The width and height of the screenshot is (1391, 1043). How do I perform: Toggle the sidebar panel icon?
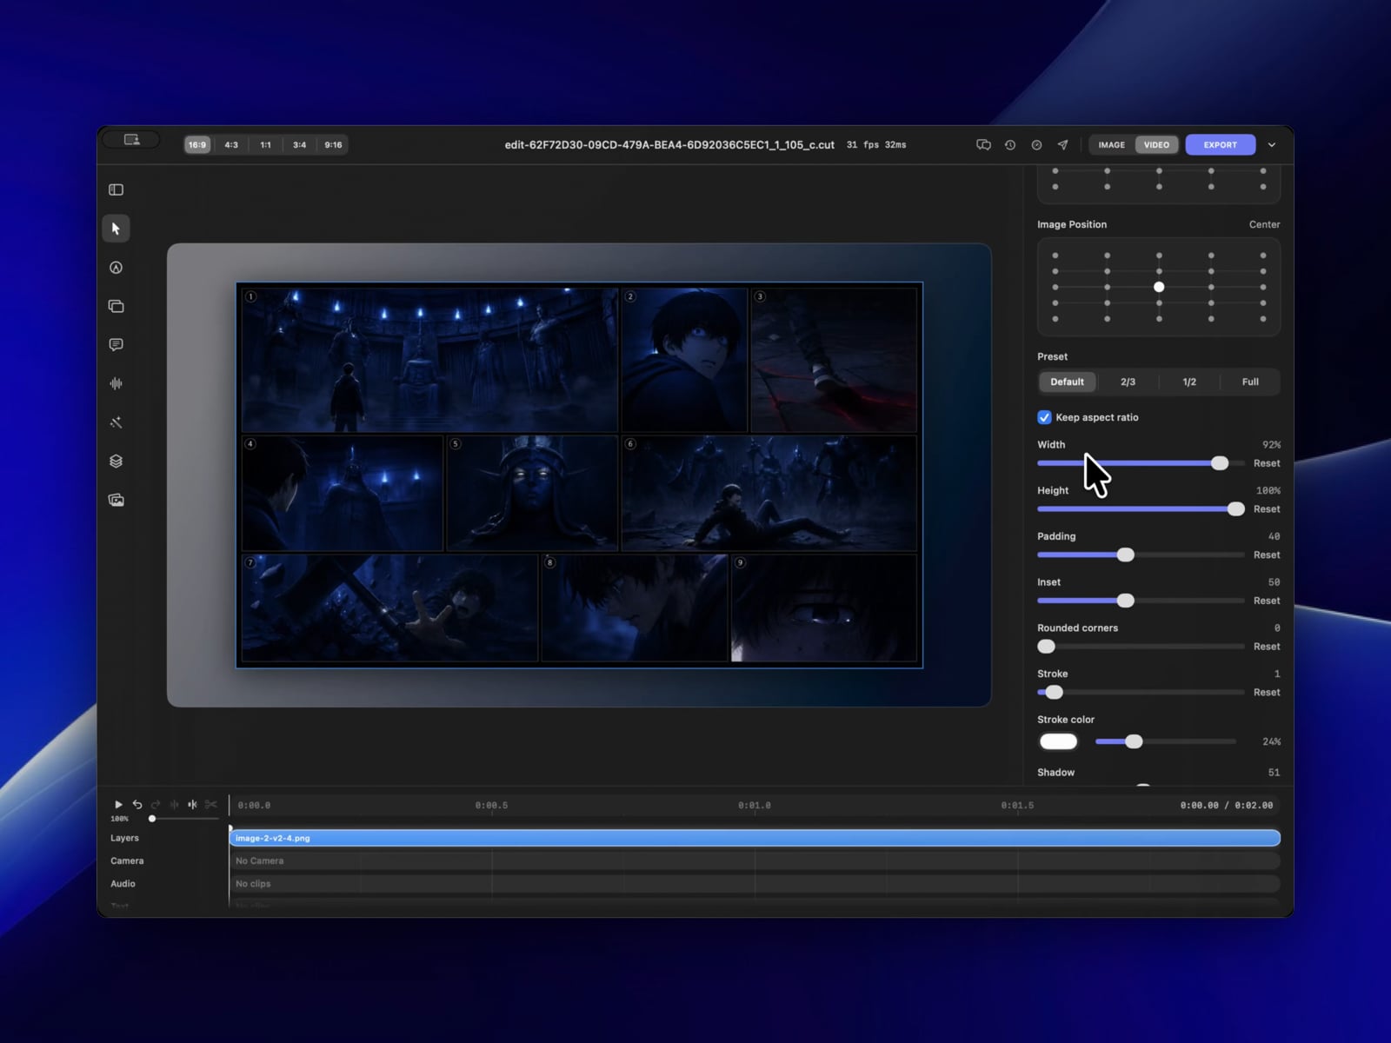pyautogui.click(x=116, y=189)
